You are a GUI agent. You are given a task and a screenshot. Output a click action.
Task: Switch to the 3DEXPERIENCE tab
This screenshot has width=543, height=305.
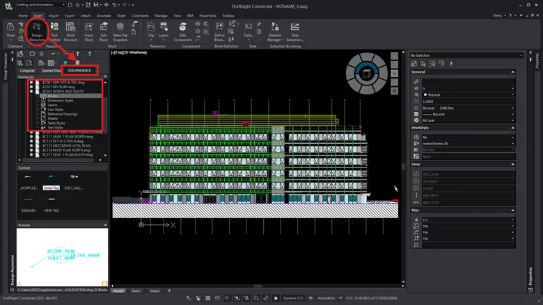(79, 70)
